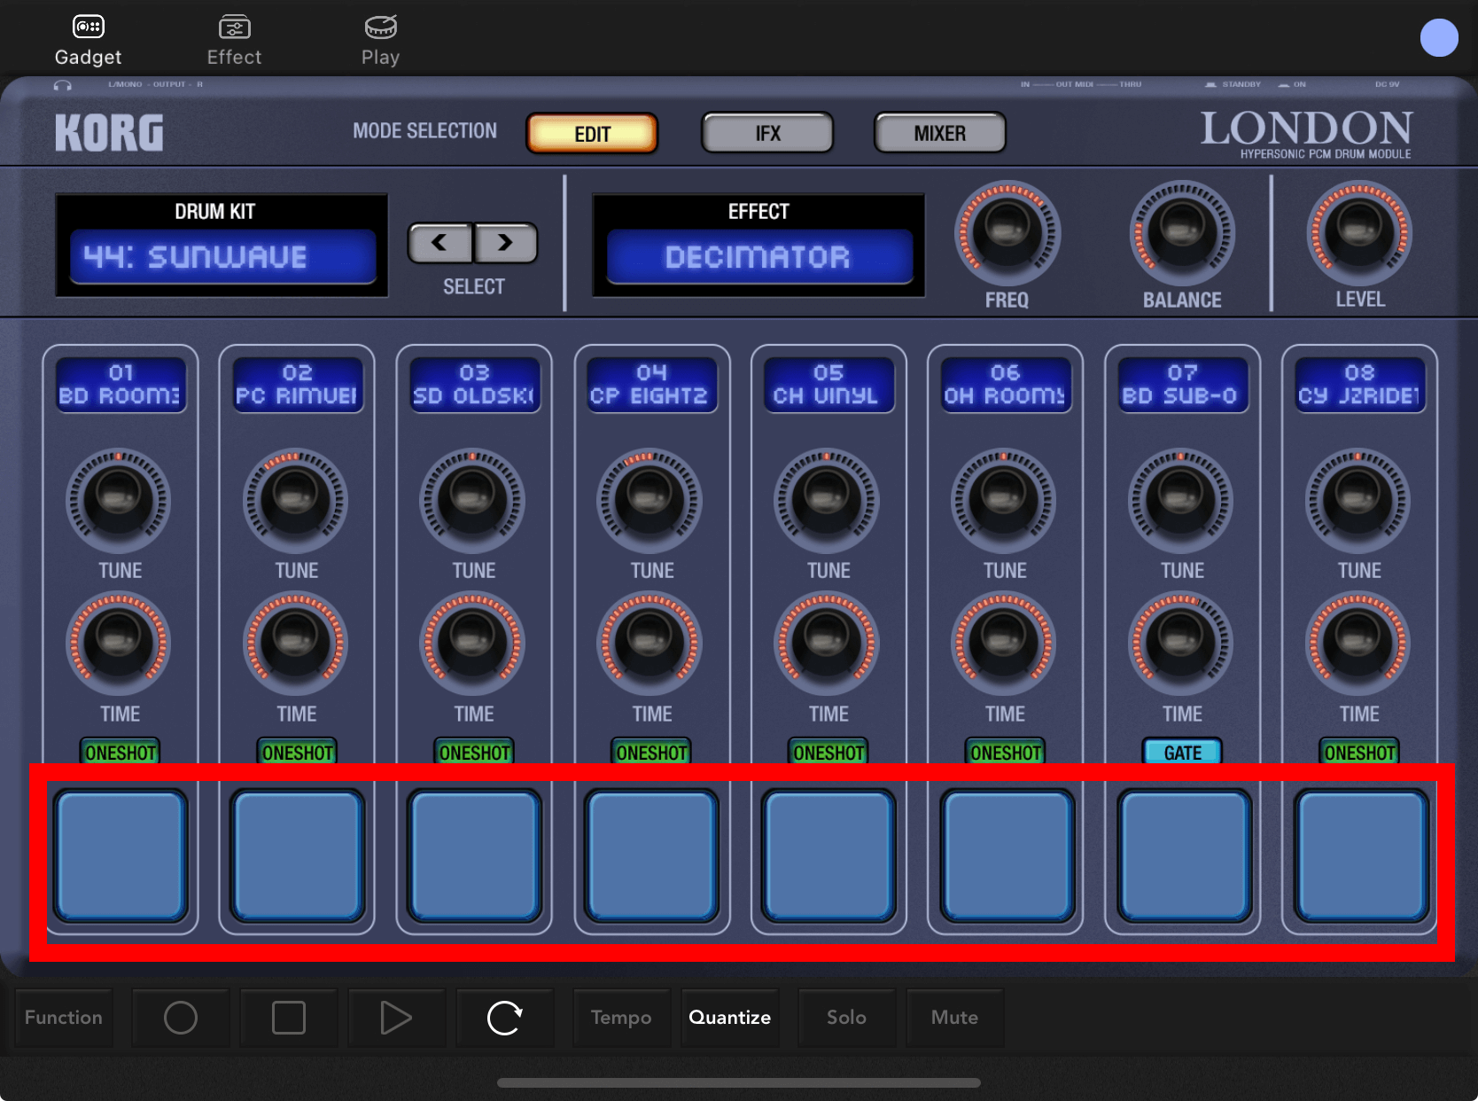Click TIME knob of part 01

pos(119,644)
